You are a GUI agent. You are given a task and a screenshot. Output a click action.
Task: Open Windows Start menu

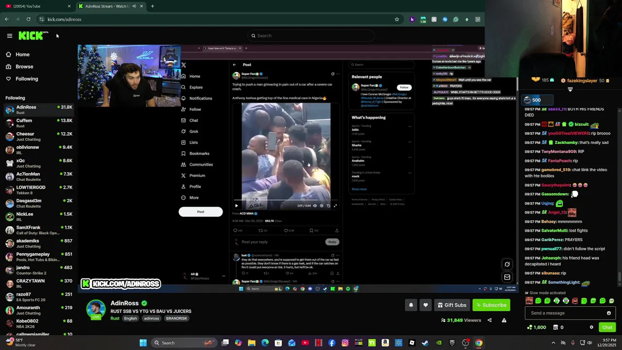pos(143,343)
